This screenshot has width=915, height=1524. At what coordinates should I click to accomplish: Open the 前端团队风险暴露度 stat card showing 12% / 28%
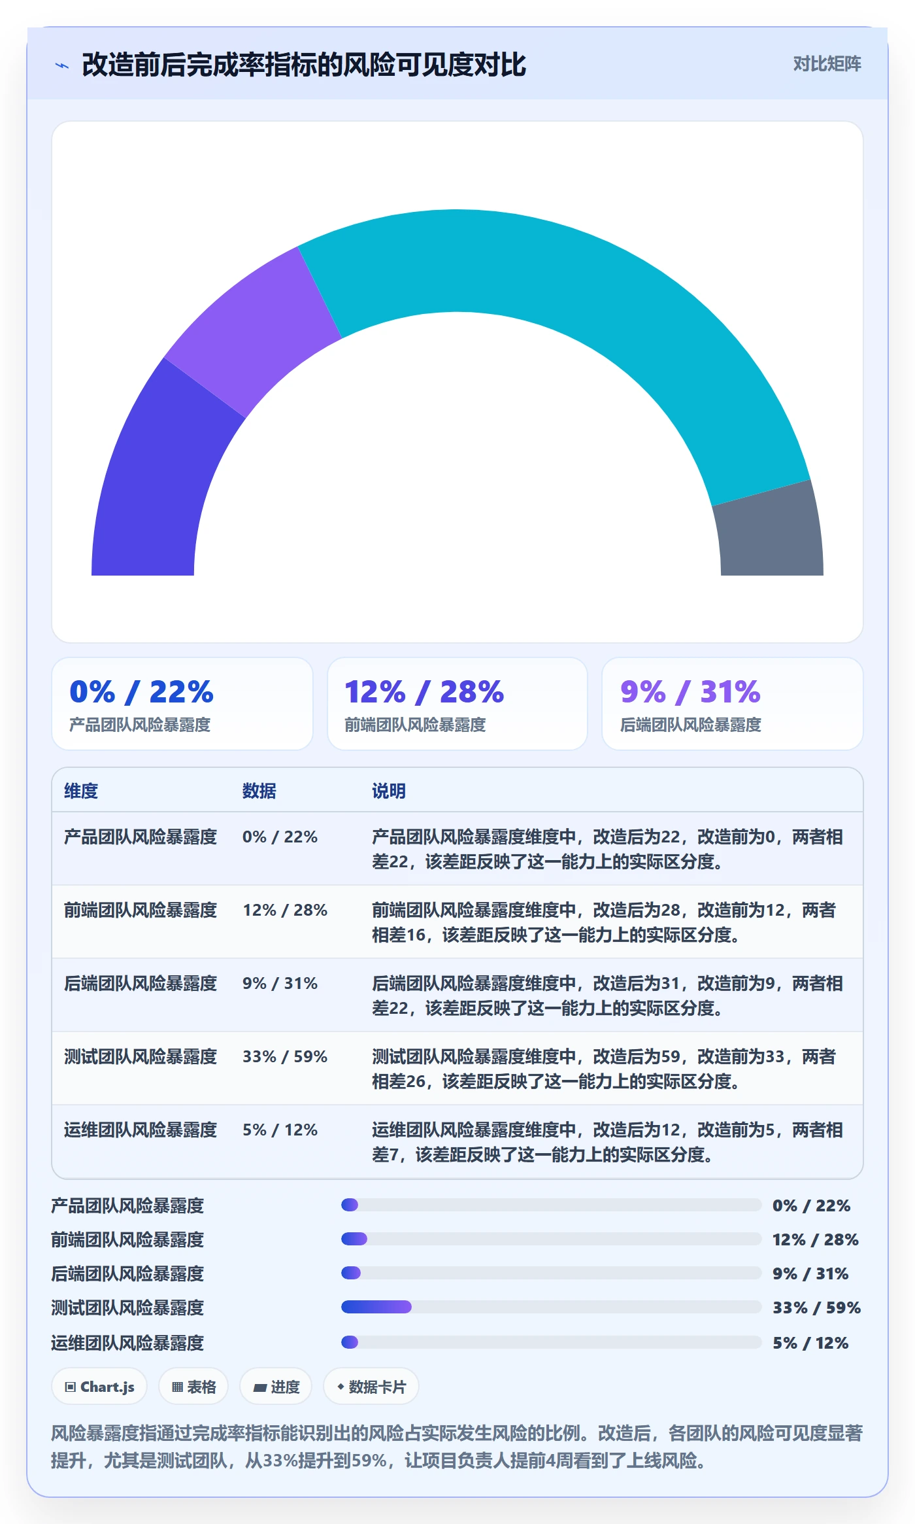(x=457, y=704)
